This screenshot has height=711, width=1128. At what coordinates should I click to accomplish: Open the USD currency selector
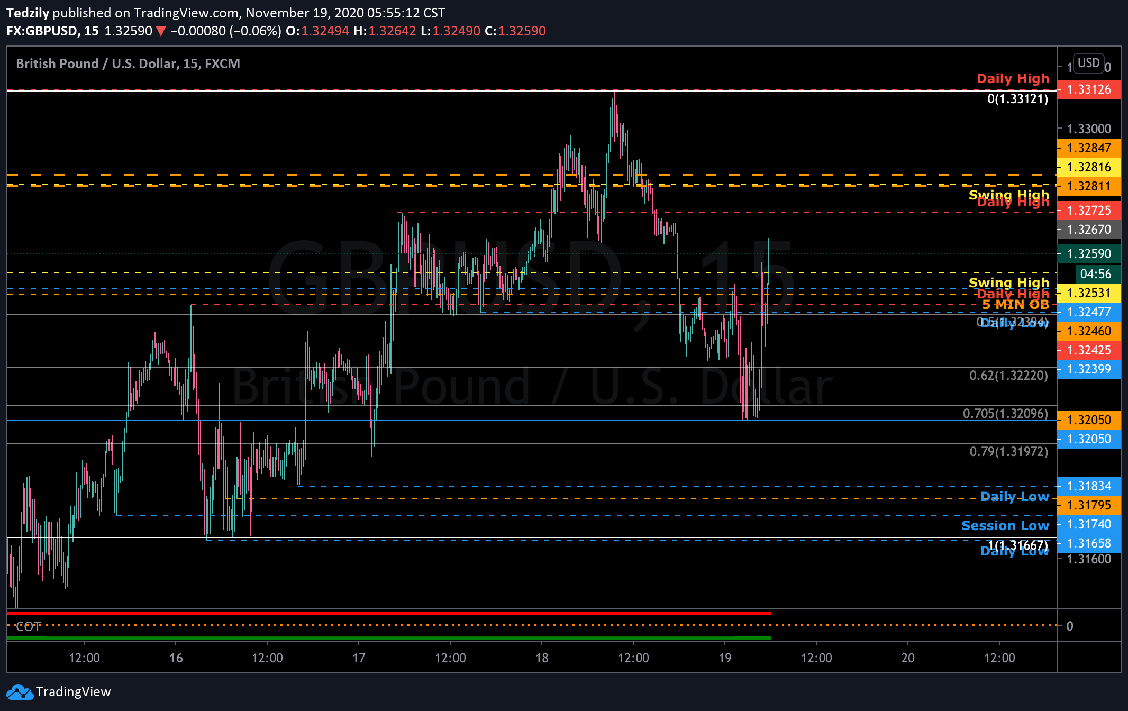[x=1088, y=63]
